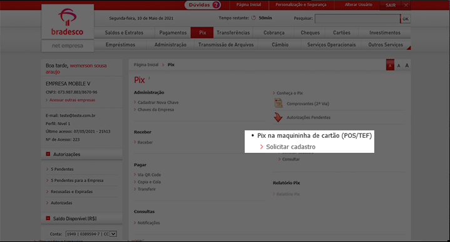Click Cadastrar Nova Chave
This screenshot has height=242, width=450.
pyautogui.click(x=158, y=102)
